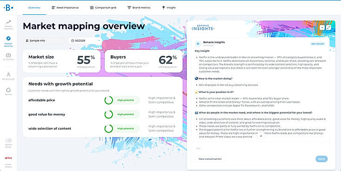Click the 62% buyers value
The width and height of the screenshot is (341, 171).
pyautogui.click(x=167, y=60)
